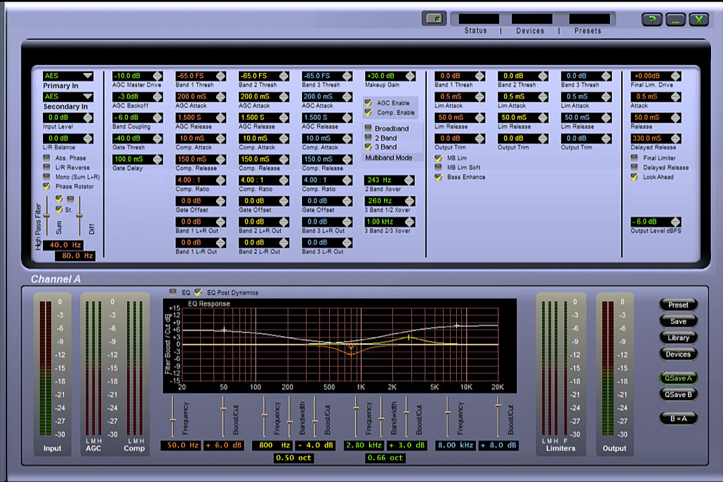
Task: Click the 800 Hz frequency value field
Action: [272, 446]
